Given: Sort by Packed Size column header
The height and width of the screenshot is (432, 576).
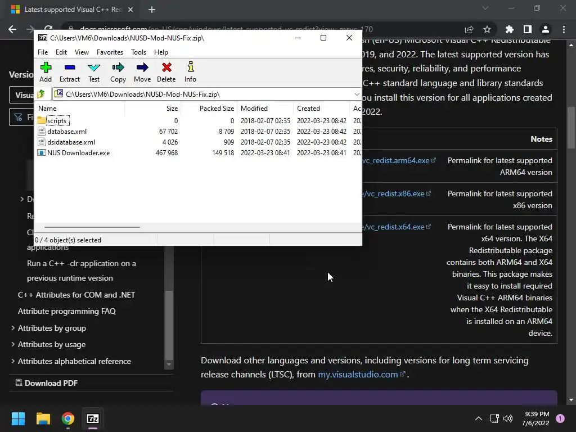Looking at the screenshot, I should tap(209, 109).
